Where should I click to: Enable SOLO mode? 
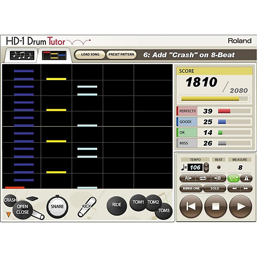coord(215,188)
